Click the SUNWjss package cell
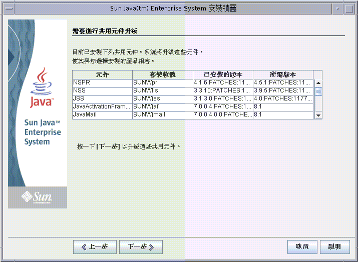Image resolution: width=358 pixels, height=262 pixels. pos(163,98)
